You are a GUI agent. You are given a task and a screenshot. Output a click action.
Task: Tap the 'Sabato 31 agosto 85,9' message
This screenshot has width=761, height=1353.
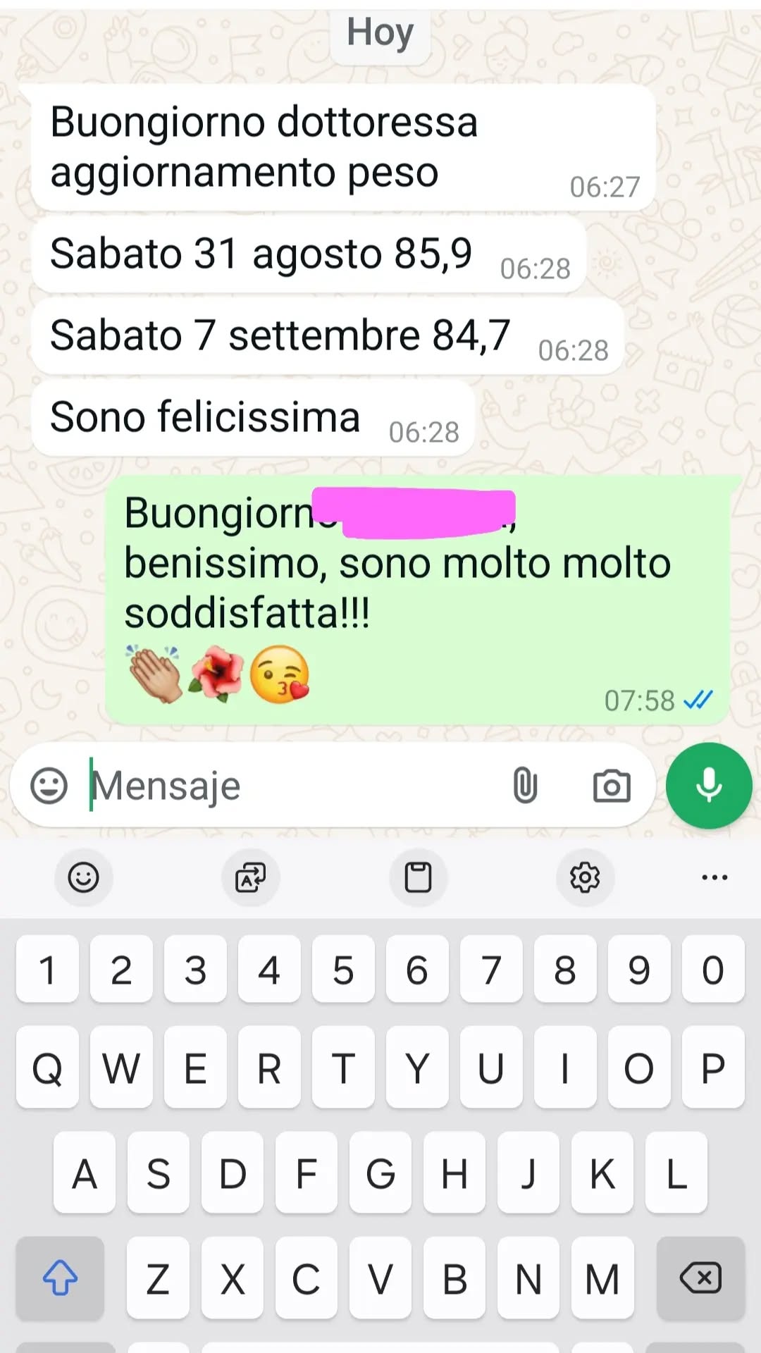tap(309, 255)
